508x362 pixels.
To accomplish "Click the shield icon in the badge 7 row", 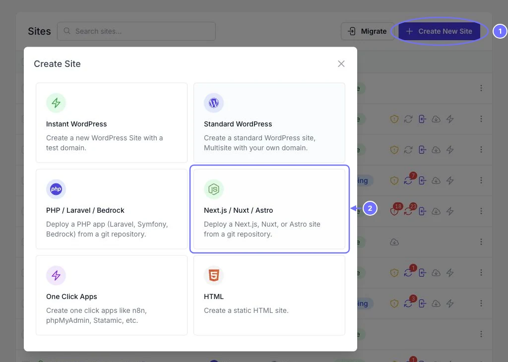I will (394, 181).
